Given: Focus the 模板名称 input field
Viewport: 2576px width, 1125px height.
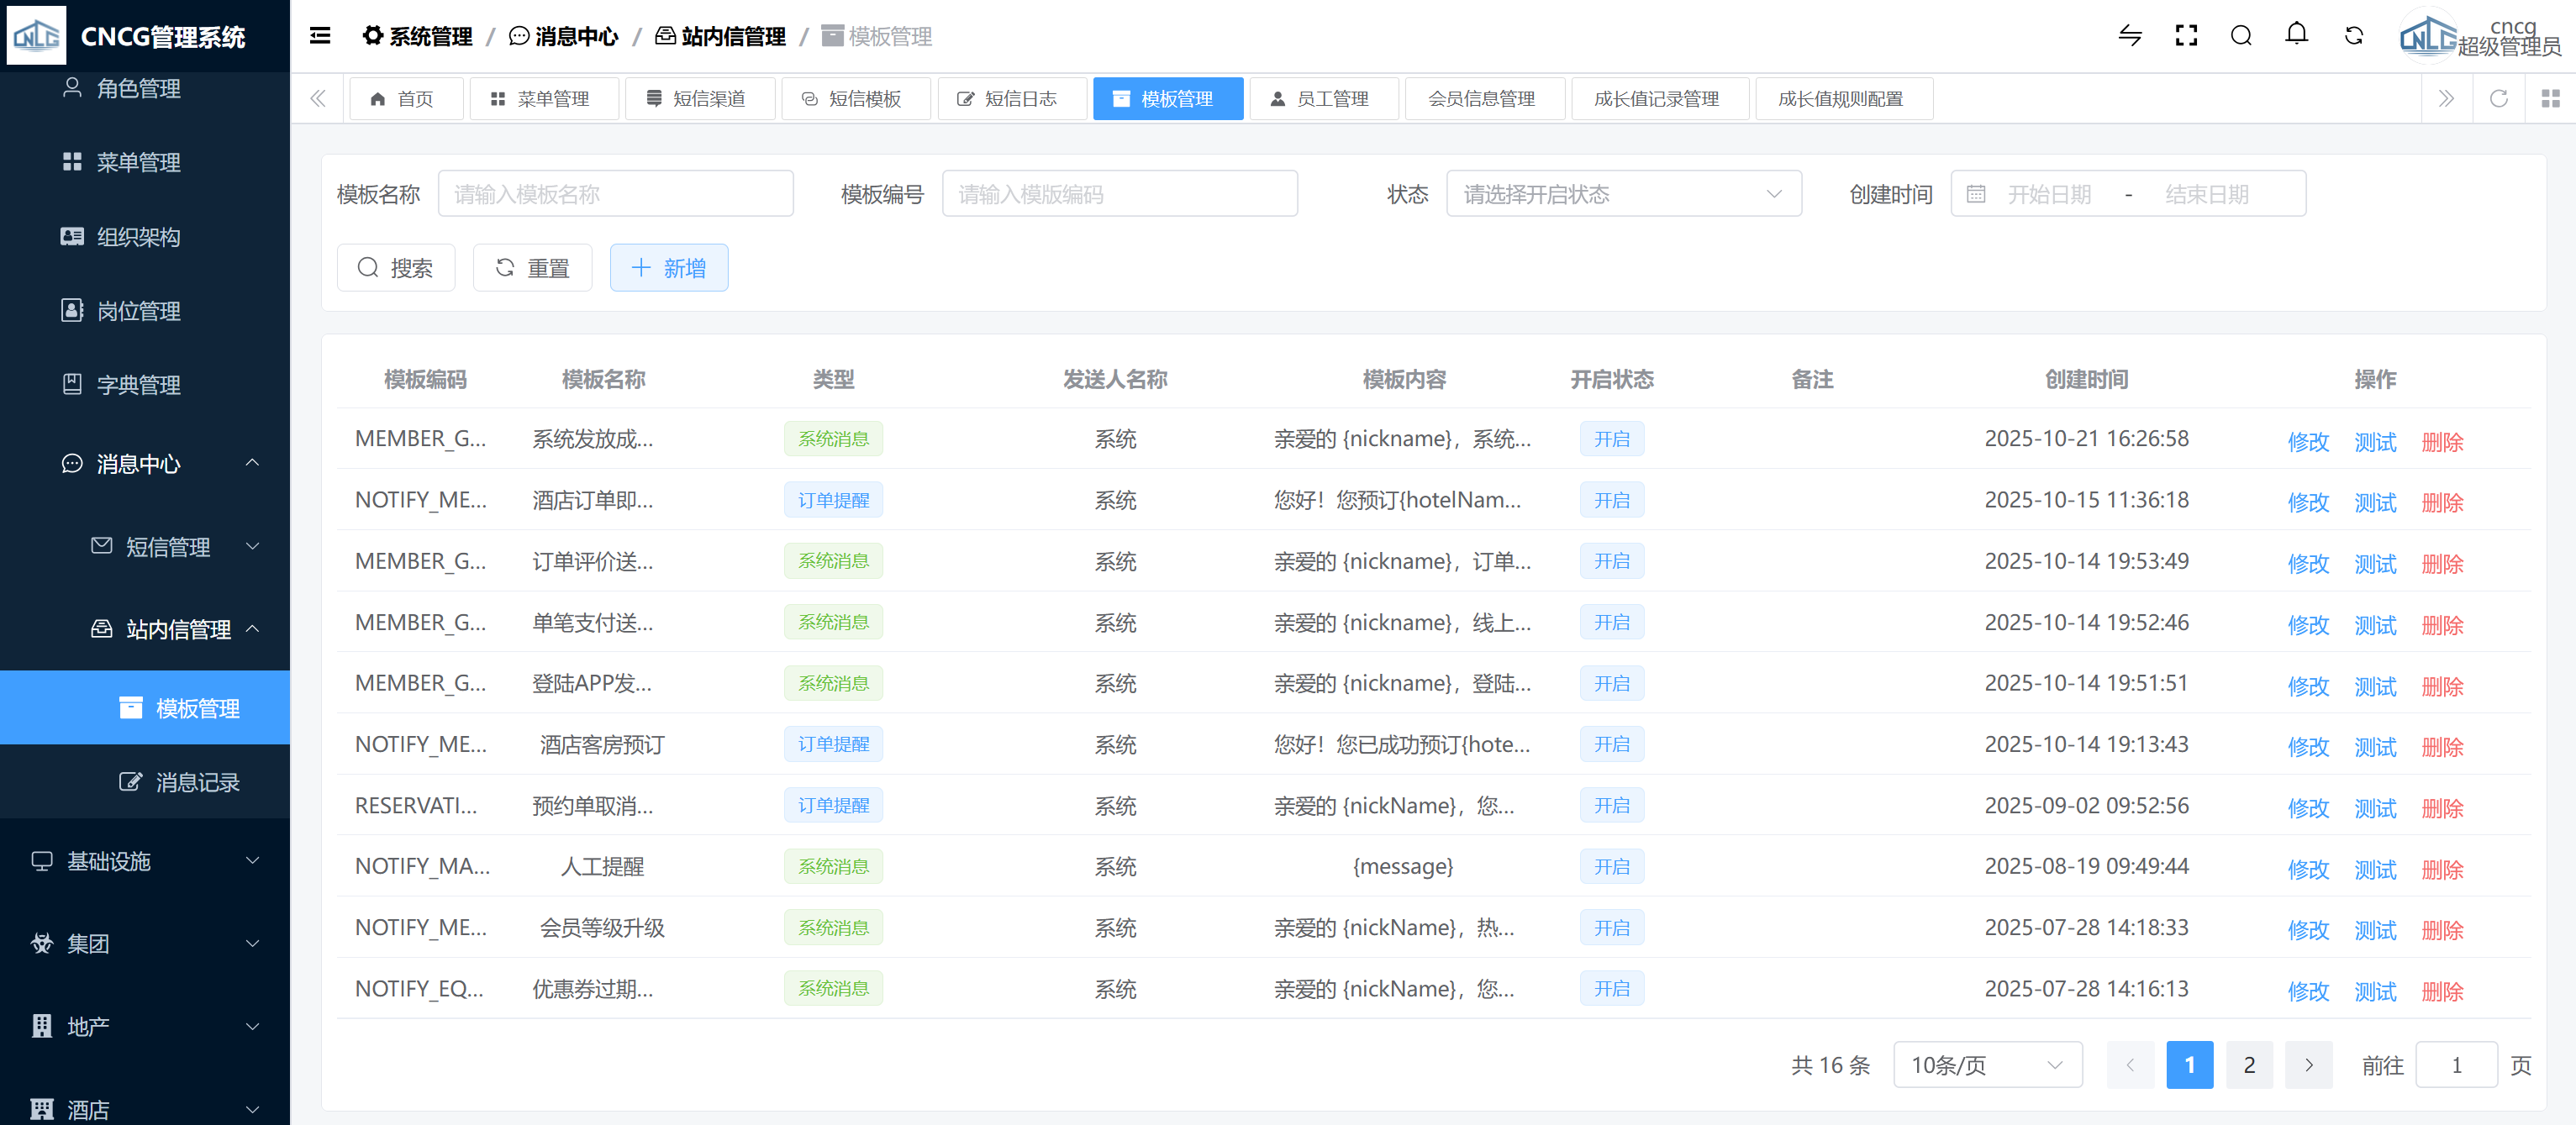Looking at the screenshot, I should click(x=615, y=194).
